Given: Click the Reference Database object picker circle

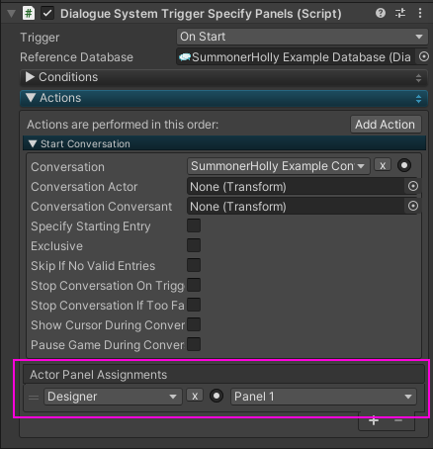Looking at the screenshot, I should (x=423, y=57).
